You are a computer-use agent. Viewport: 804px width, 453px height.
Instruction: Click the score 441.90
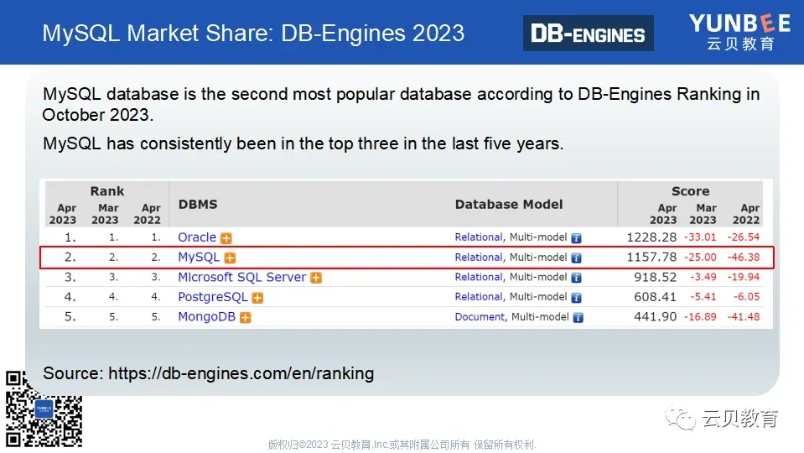[x=656, y=316]
